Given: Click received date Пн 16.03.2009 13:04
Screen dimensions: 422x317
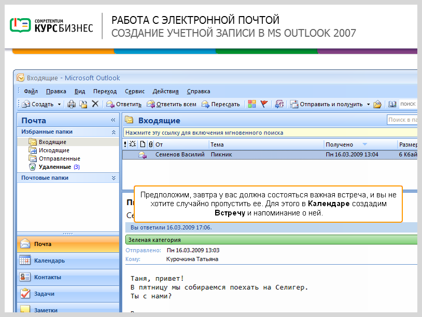Looking at the screenshot, I should [x=352, y=154].
